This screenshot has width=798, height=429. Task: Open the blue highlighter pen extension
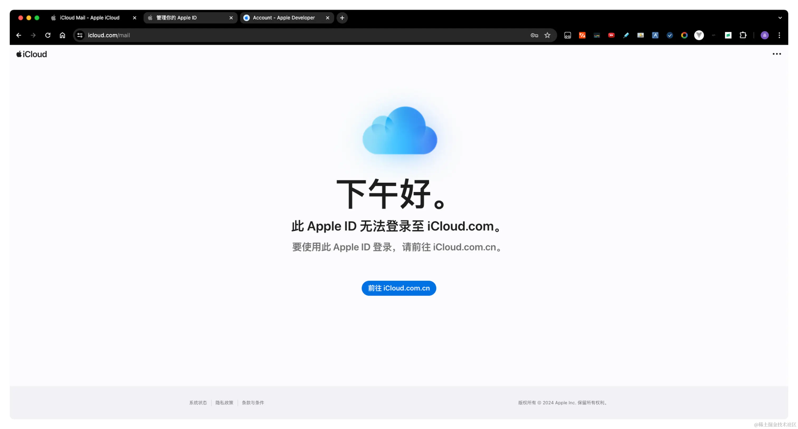tap(626, 35)
